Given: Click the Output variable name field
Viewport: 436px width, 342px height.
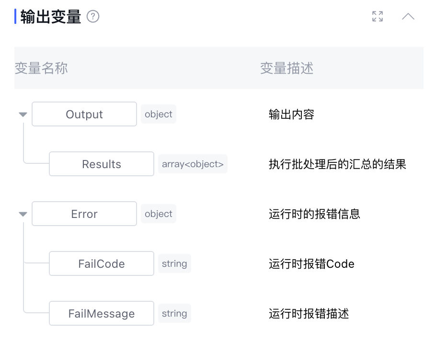Looking at the screenshot, I should (84, 114).
